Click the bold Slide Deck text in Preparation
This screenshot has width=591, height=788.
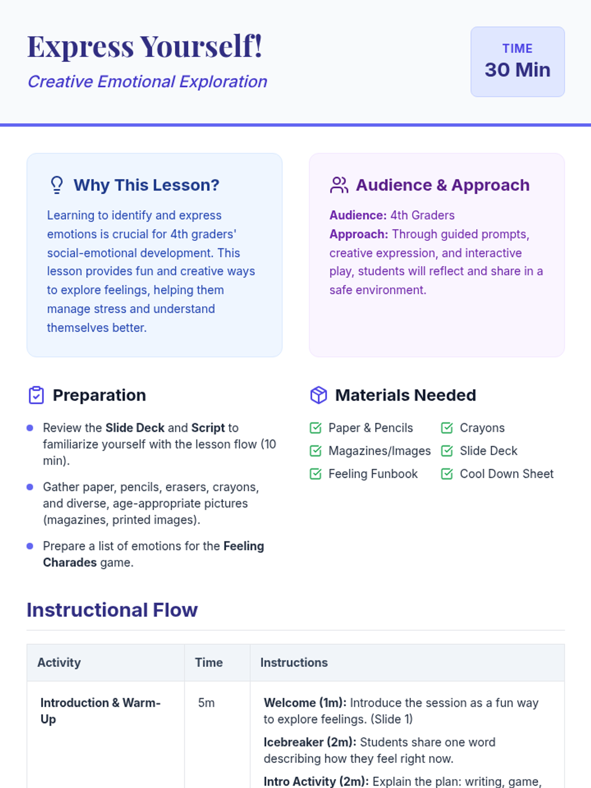[x=135, y=428]
